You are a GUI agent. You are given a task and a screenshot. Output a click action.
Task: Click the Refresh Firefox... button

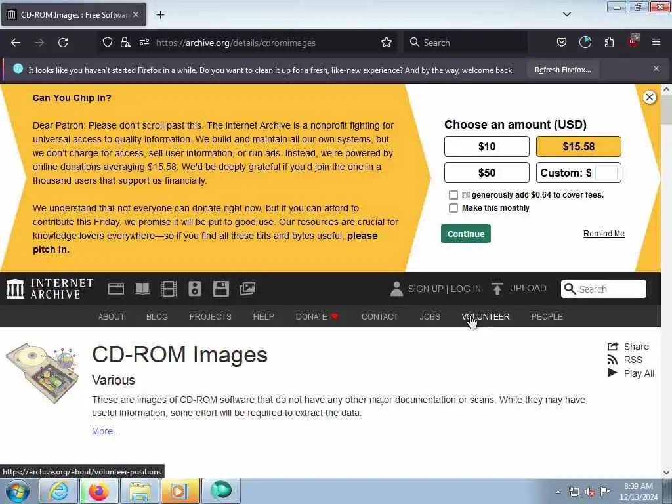click(x=562, y=70)
